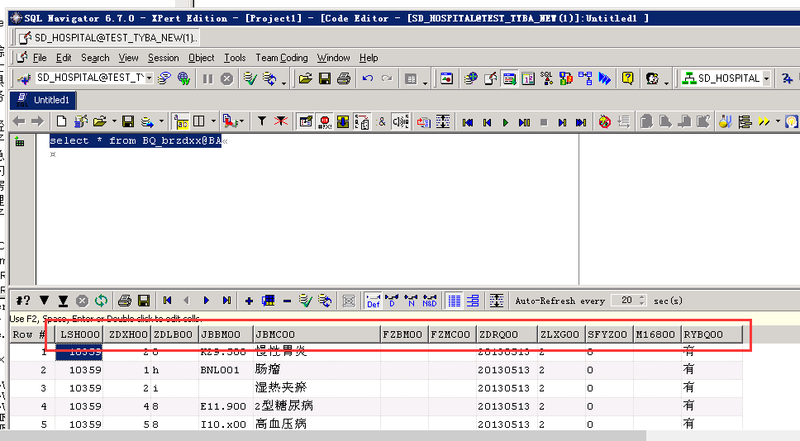Viewport: 800px width, 441px height.
Task: Open the Tools menu
Action: pos(235,58)
